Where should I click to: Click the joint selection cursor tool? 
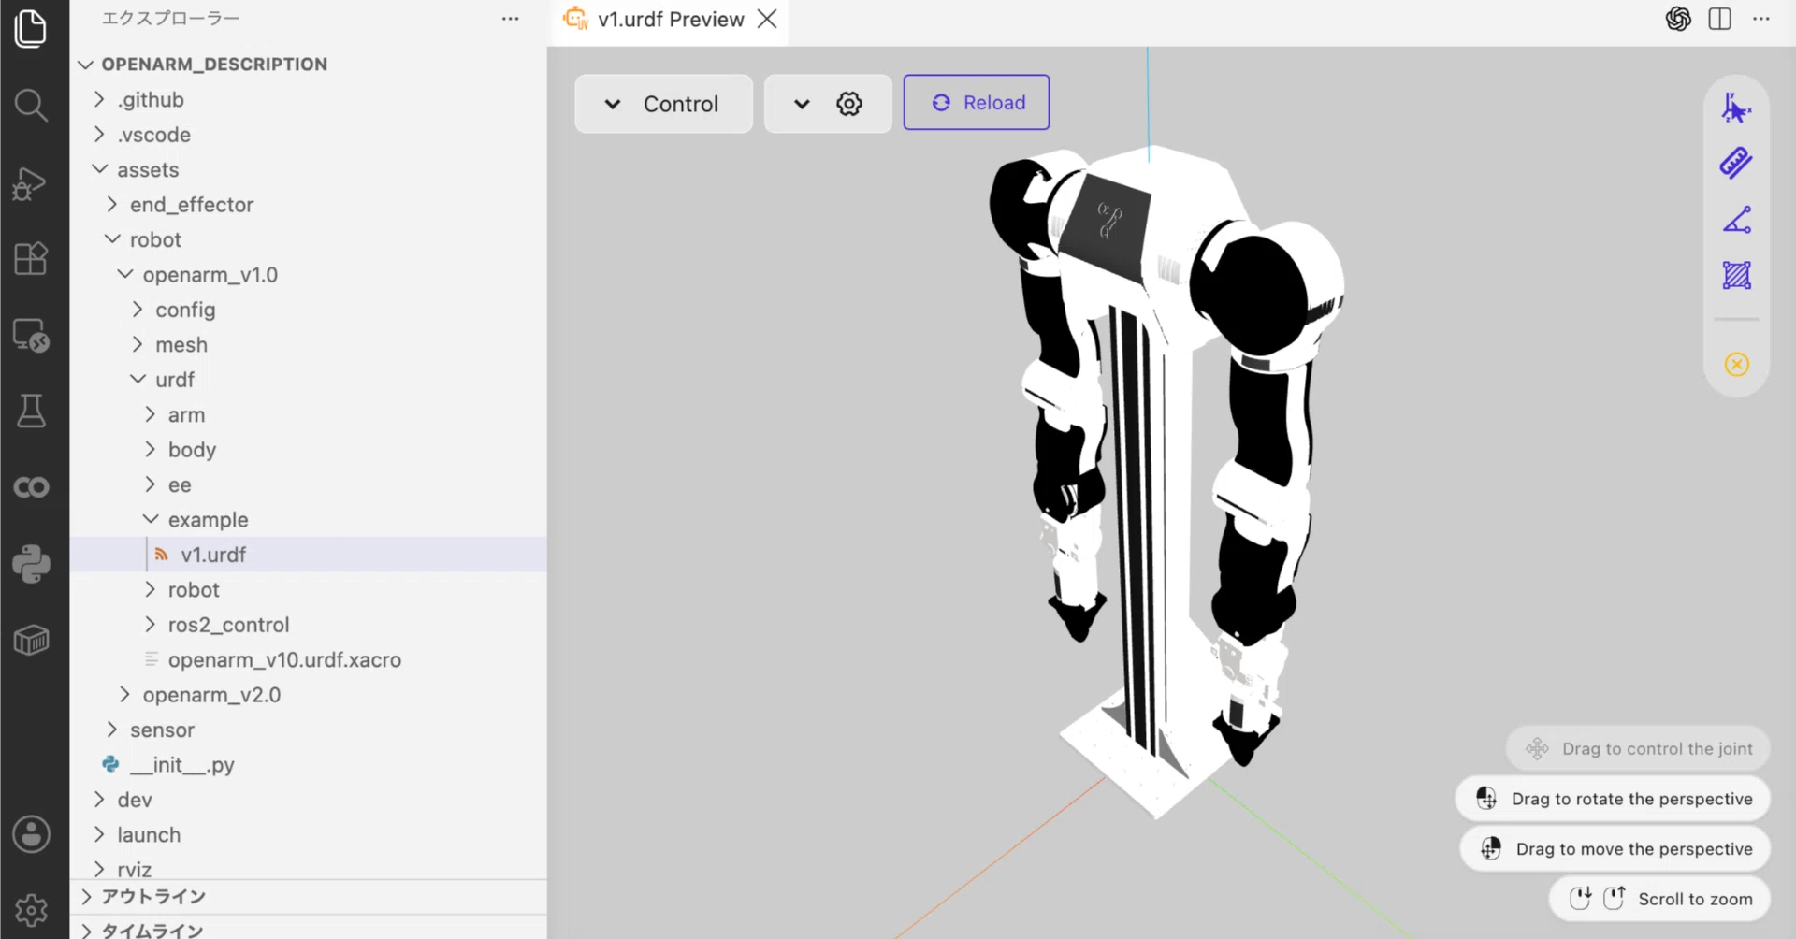pos(1736,108)
